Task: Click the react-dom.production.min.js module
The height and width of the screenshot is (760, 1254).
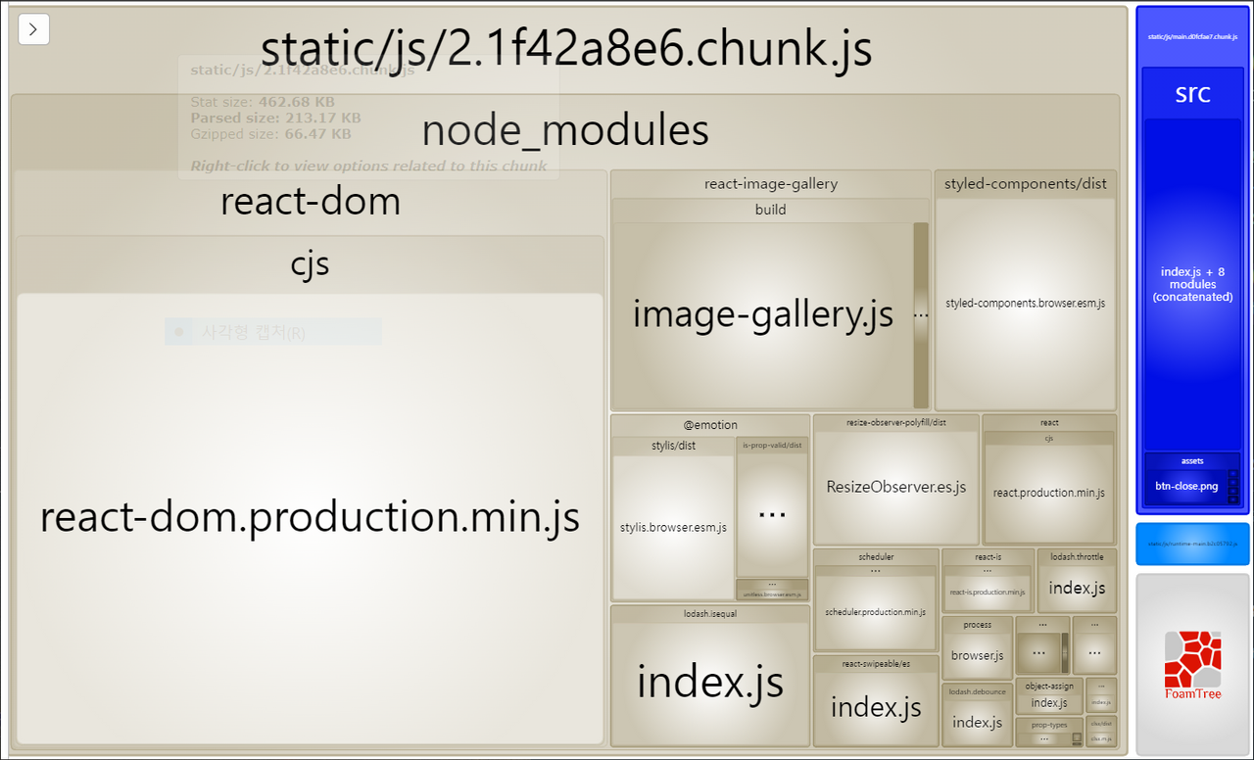Action: [310, 518]
